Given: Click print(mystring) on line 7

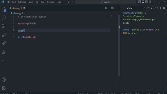Looking at the screenshot, I should [x=27, y=37].
